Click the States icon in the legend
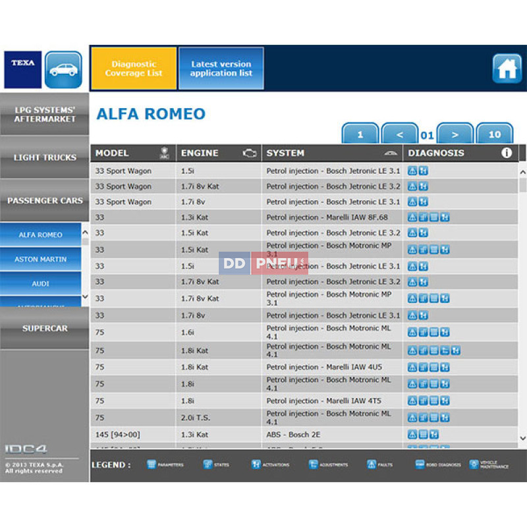The image size is (527, 527). 208,464
